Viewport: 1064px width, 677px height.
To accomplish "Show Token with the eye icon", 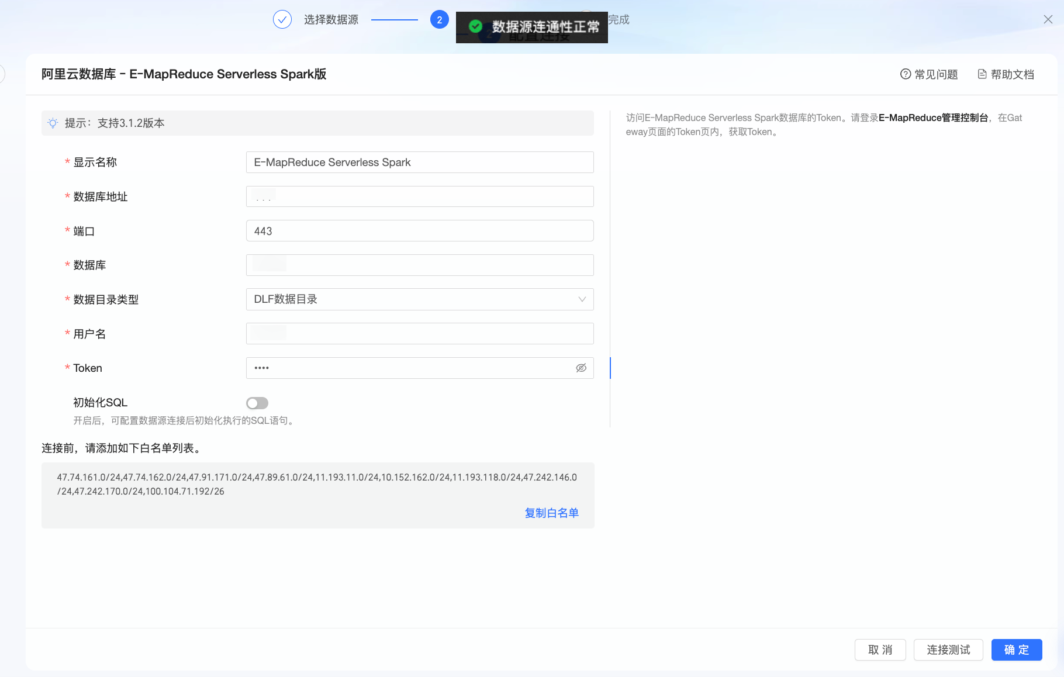I will (581, 368).
